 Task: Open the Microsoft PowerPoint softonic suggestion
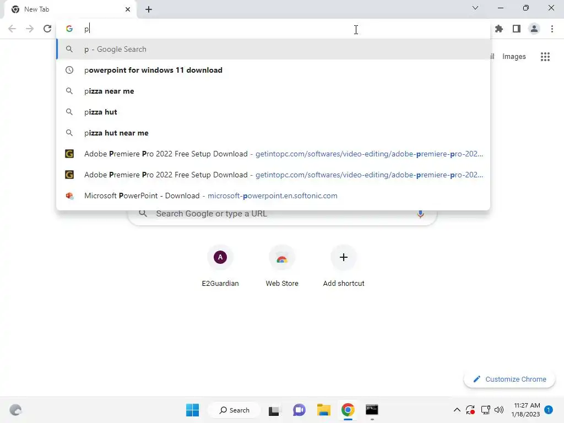click(x=273, y=196)
